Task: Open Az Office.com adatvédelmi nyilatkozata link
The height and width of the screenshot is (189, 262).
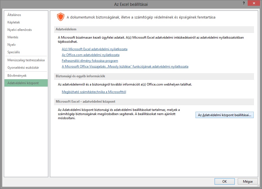Action: click(90, 55)
